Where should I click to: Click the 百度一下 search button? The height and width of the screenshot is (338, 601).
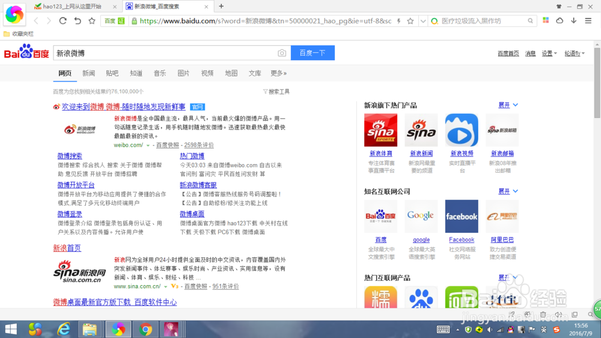pos(313,53)
